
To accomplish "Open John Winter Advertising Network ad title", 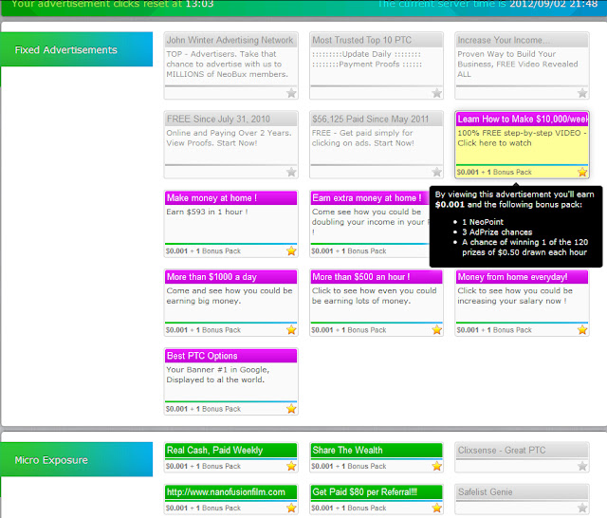I will click(x=230, y=40).
